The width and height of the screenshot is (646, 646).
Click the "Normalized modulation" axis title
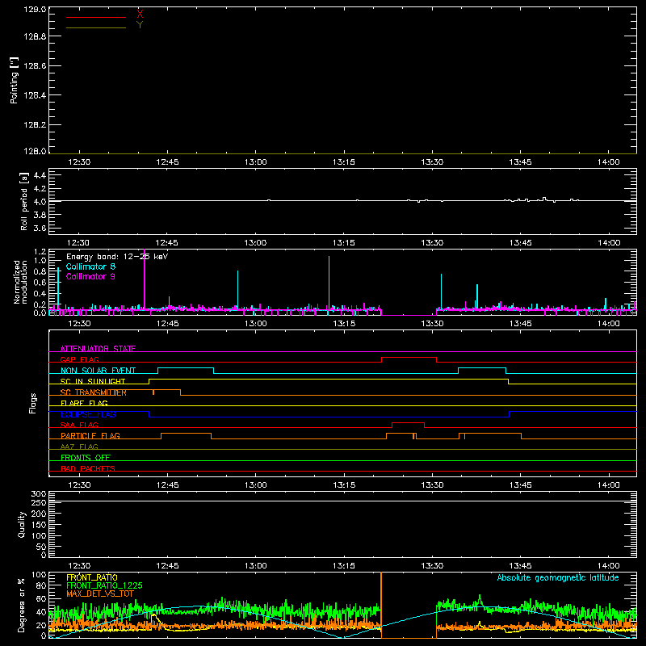point(20,282)
